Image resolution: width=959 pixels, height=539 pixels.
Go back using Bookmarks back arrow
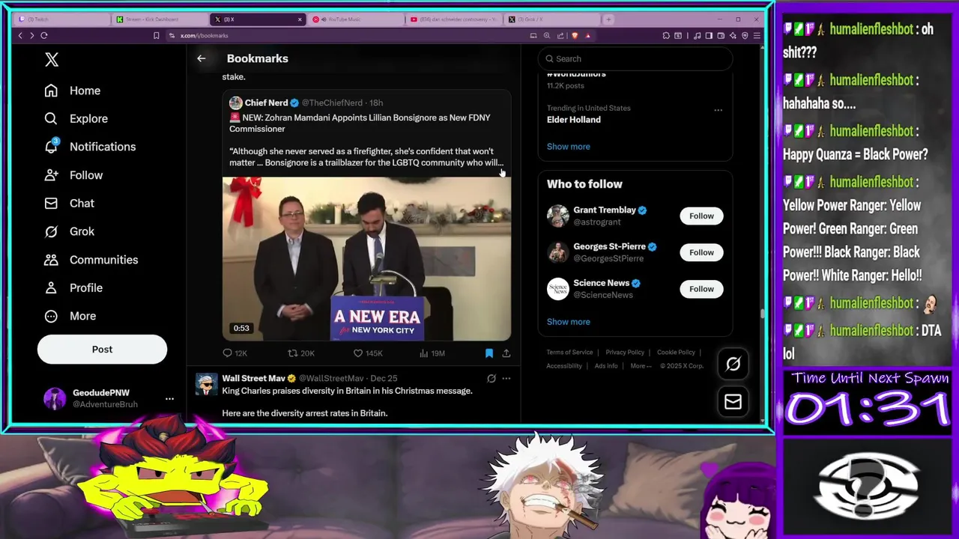point(201,58)
